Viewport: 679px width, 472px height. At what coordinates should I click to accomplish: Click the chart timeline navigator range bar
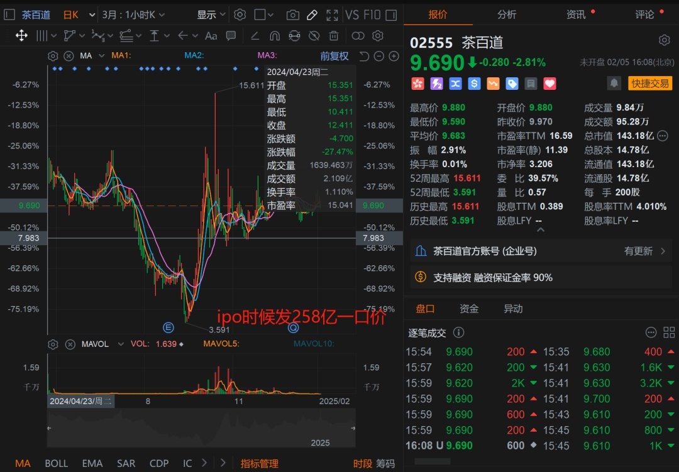[x=201, y=428]
